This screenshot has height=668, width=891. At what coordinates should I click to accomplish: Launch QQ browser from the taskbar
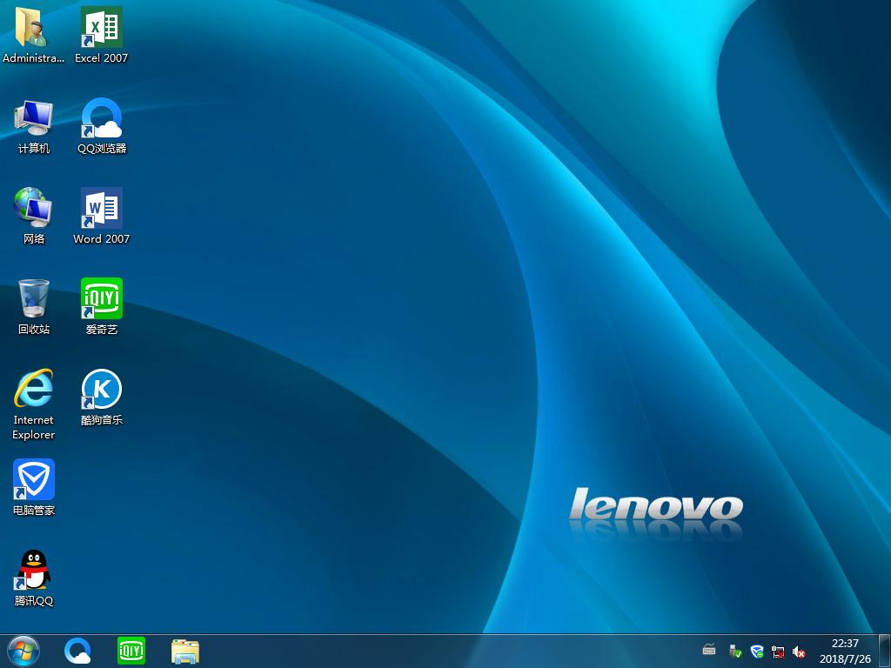pos(78,651)
